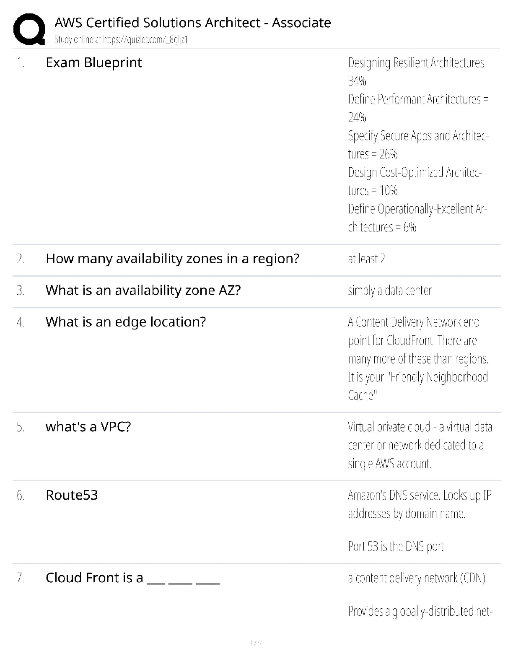Click the Quizlet Q logo icon
Screen dimensions: 513x664
pos(29,29)
